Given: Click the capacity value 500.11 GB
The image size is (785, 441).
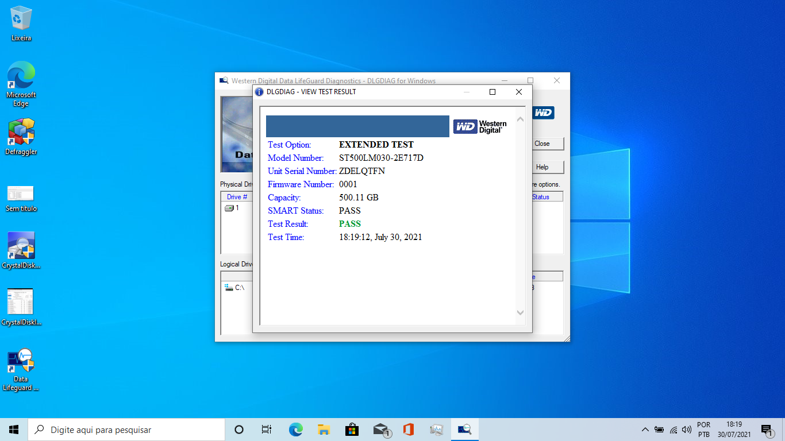Looking at the screenshot, I should coord(359,198).
